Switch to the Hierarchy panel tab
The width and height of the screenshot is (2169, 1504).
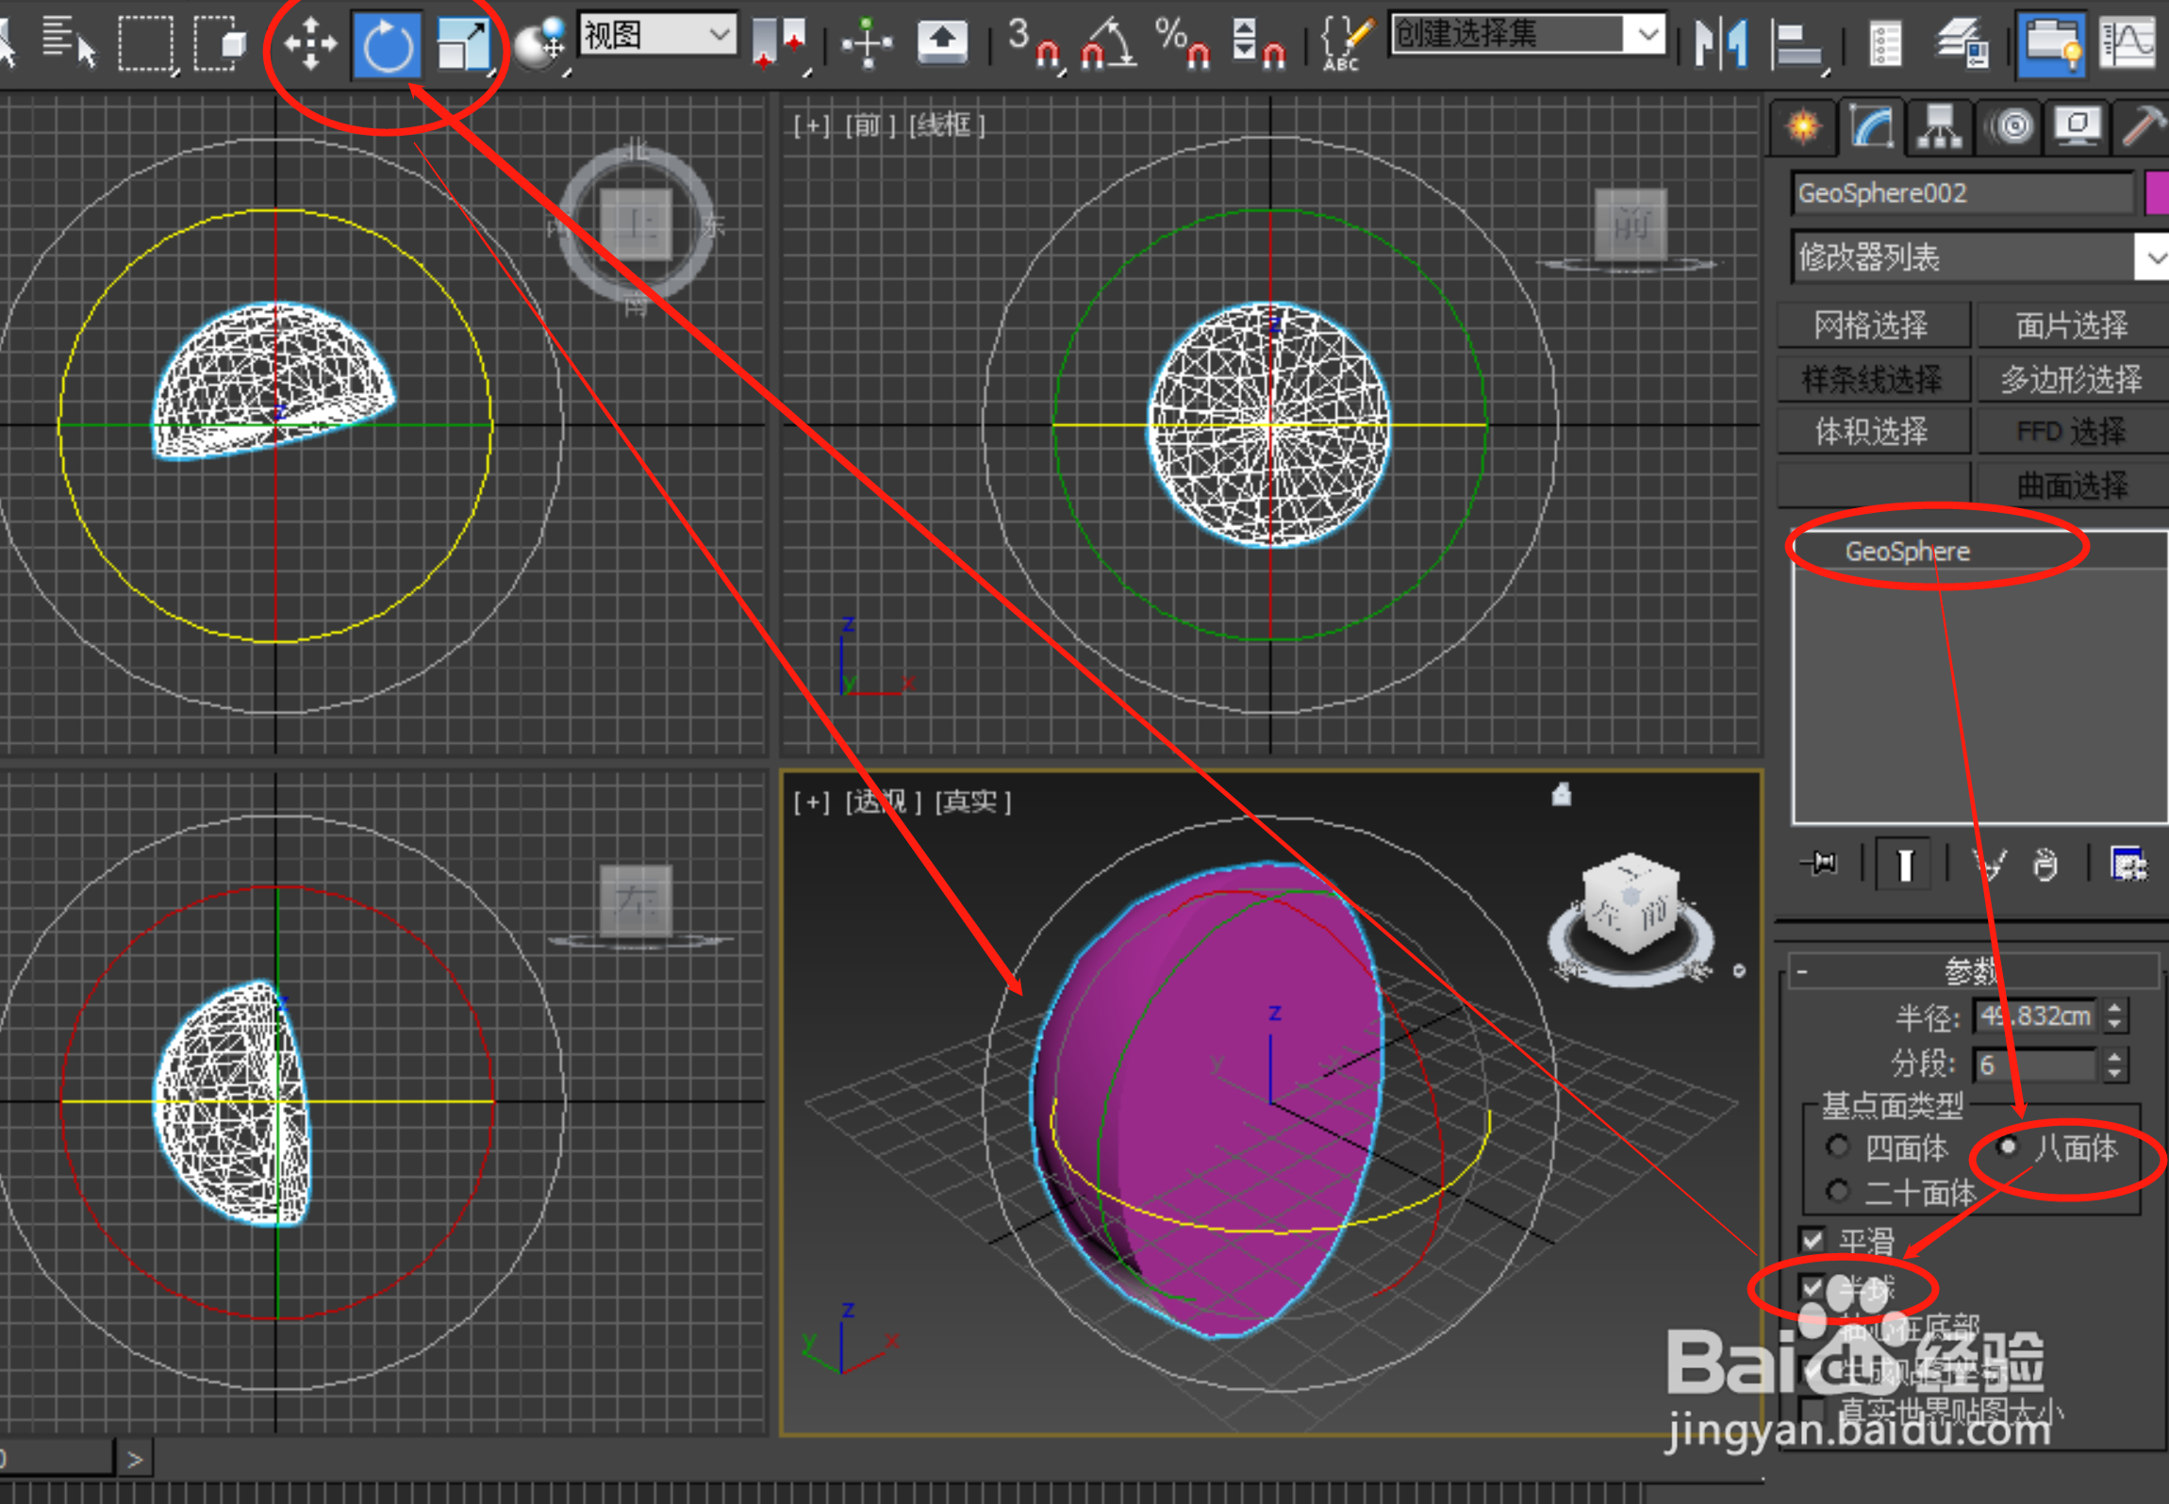1939,126
